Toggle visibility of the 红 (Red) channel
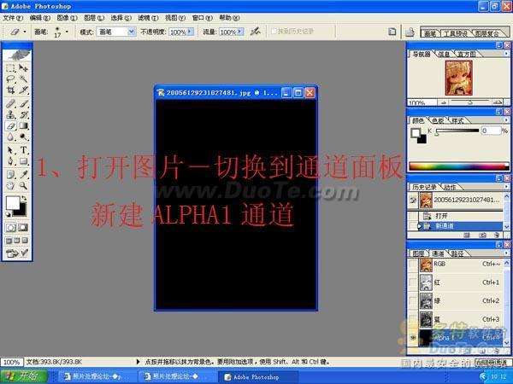513x384 pixels. coord(414,282)
